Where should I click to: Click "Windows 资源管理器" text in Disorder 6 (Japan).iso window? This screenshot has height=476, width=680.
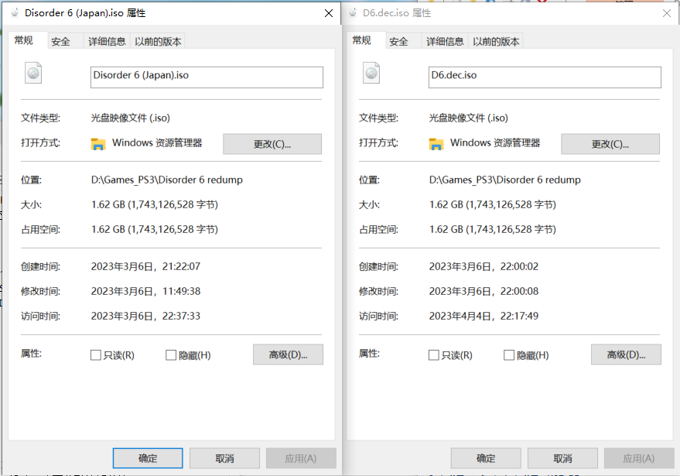pos(157,142)
